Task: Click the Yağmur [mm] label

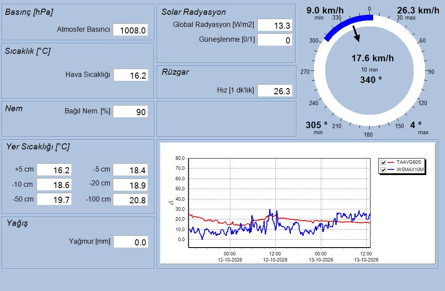Action: pyautogui.click(x=89, y=241)
